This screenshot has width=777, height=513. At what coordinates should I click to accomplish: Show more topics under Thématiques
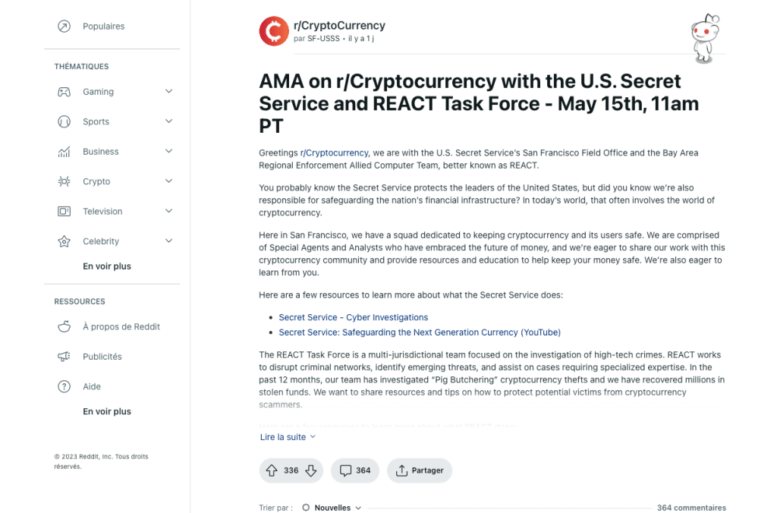pyautogui.click(x=107, y=266)
